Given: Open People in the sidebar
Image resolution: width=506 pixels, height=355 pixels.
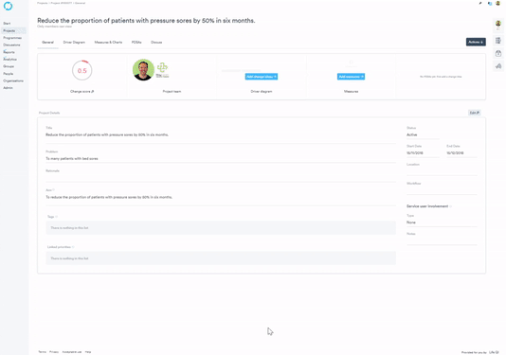Looking at the screenshot, I should [9, 74].
